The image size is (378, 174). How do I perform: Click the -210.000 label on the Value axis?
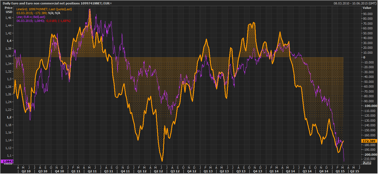[x=370, y=159]
